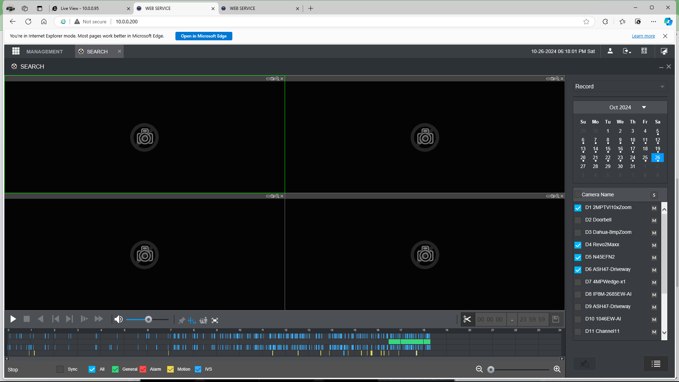Toggle the Sync checkbox

[x=60, y=369]
